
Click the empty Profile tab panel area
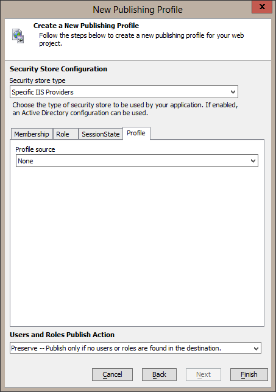(x=137, y=246)
